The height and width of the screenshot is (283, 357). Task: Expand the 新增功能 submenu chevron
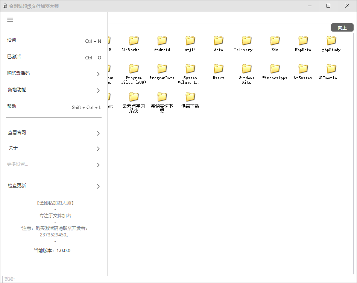[98, 91]
